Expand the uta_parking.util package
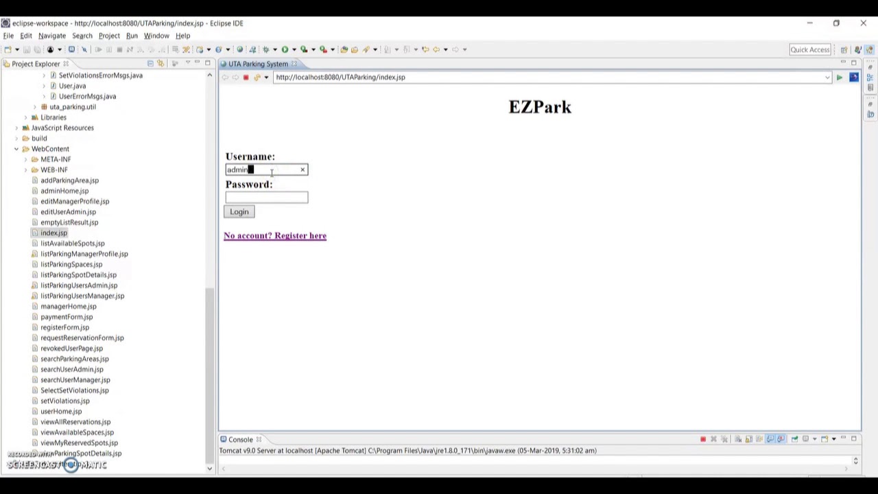The width and height of the screenshot is (878, 494). point(35,107)
